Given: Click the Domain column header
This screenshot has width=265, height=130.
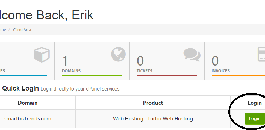Looking at the screenshot, I should [28, 103].
